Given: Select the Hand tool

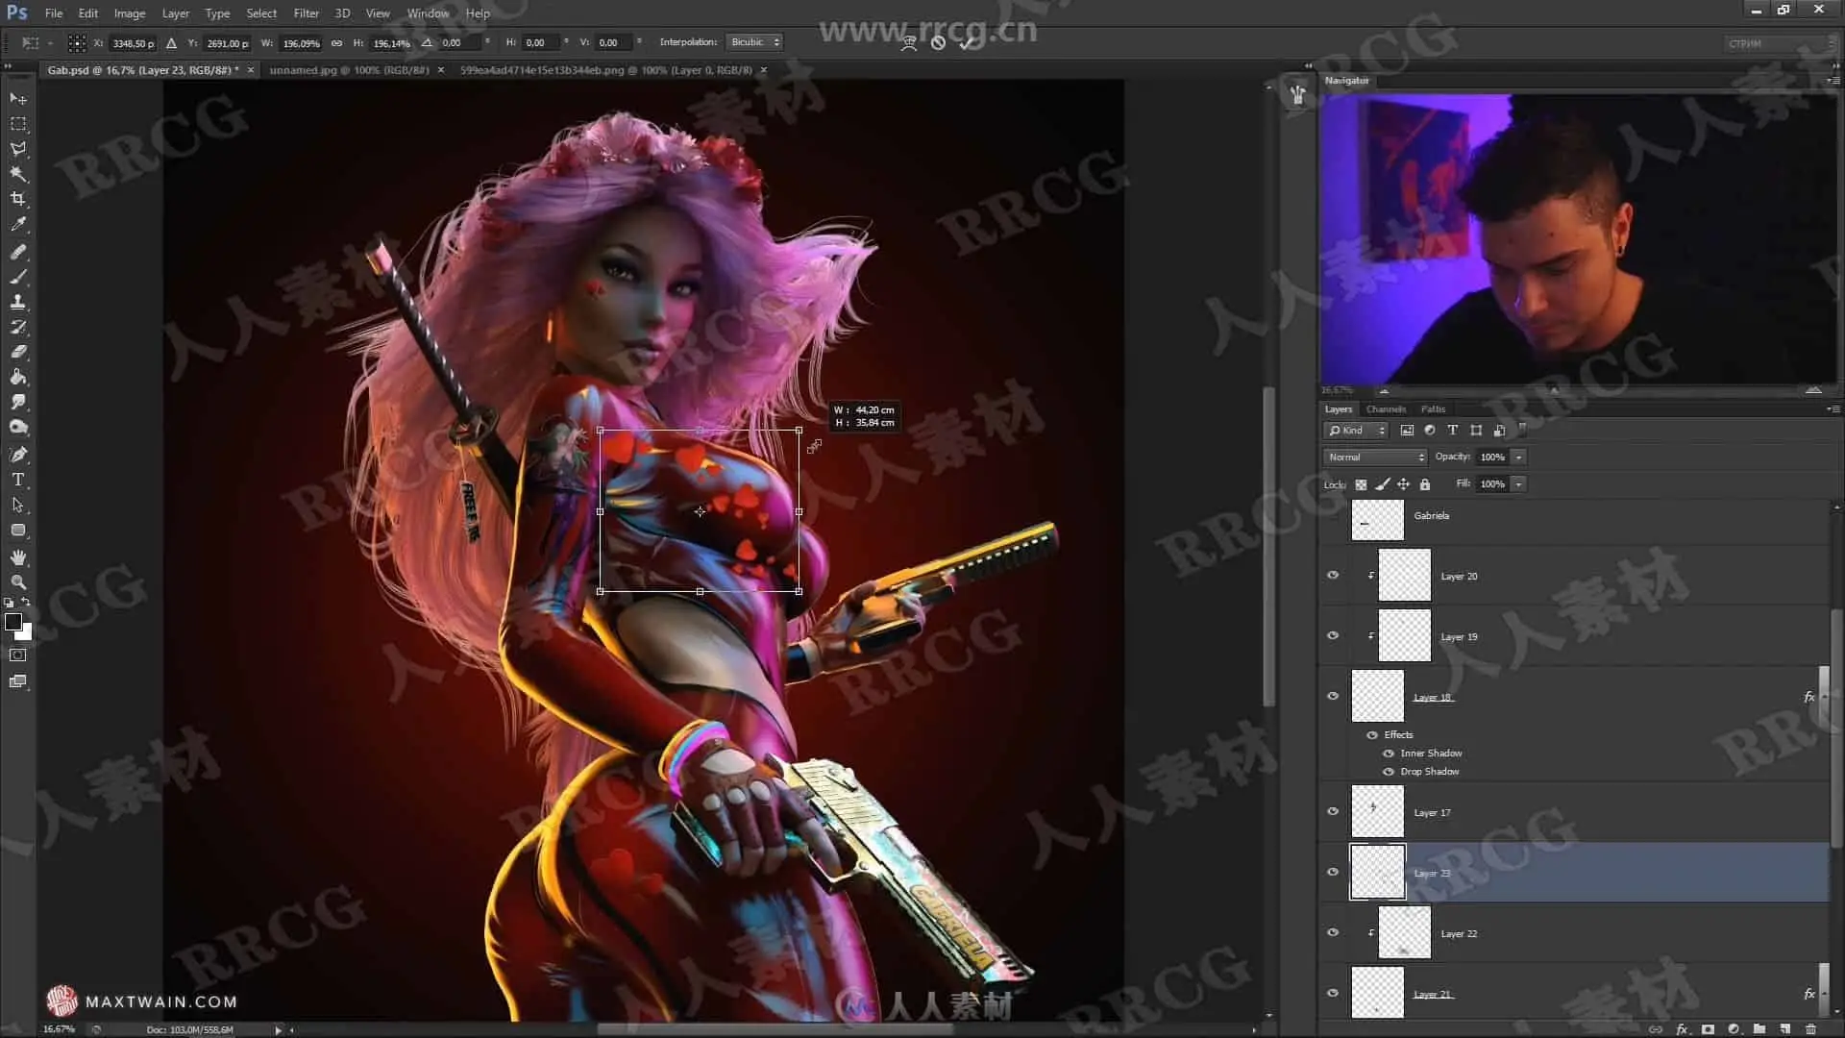Looking at the screenshot, I should (x=18, y=557).
